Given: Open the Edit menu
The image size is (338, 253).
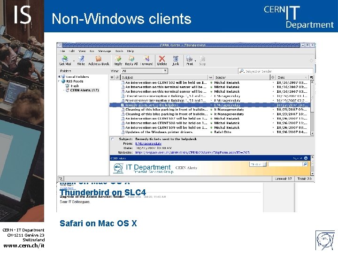Looking at the screenshot, I should coord(72,51).
